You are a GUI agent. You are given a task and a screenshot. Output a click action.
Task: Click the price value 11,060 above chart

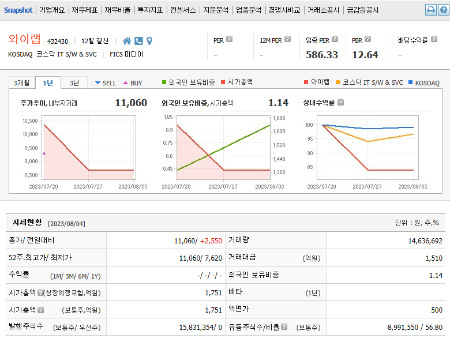[x=131, y=103]
